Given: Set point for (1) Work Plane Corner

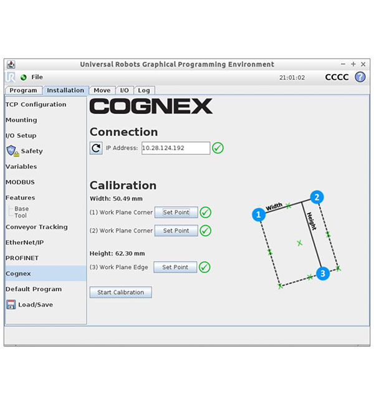Looking at the screenshot, I should coord(176,212).
